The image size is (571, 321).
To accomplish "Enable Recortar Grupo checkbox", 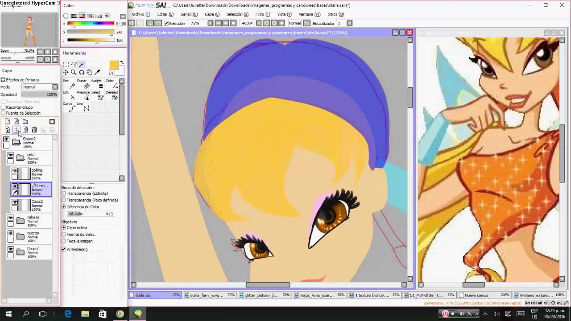I will (x=3, y=107).
